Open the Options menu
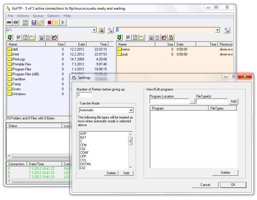The image size is (257, 200). [53, 16]
